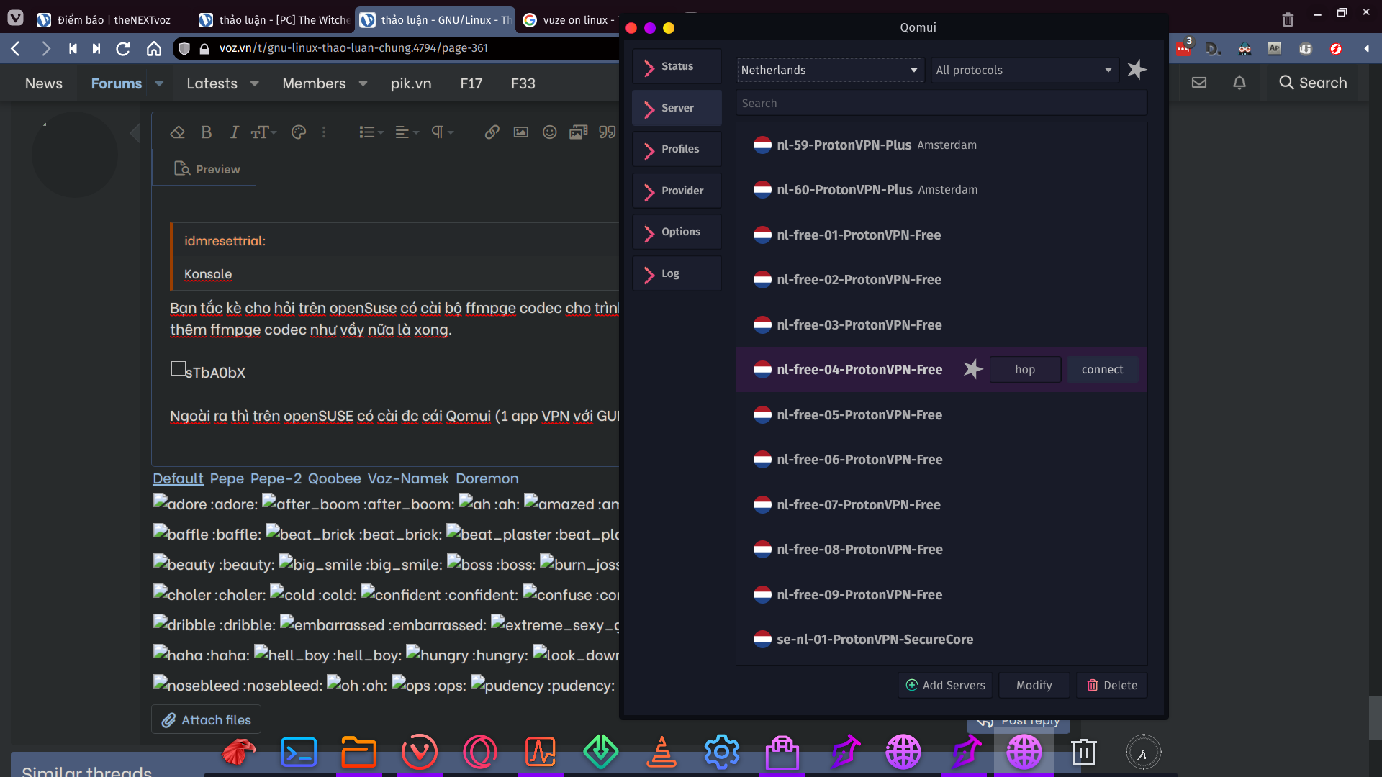Click the insert media gallery icon

[578, 132]
